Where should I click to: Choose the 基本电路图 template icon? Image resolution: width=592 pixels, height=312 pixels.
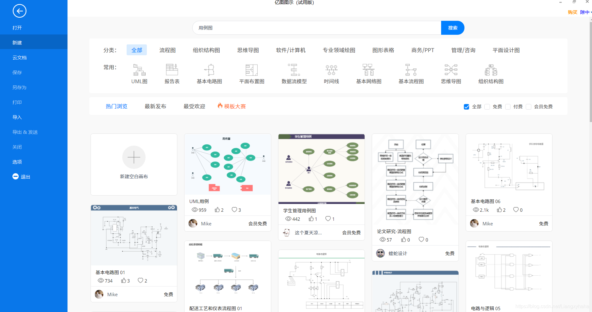click(209, 70)
